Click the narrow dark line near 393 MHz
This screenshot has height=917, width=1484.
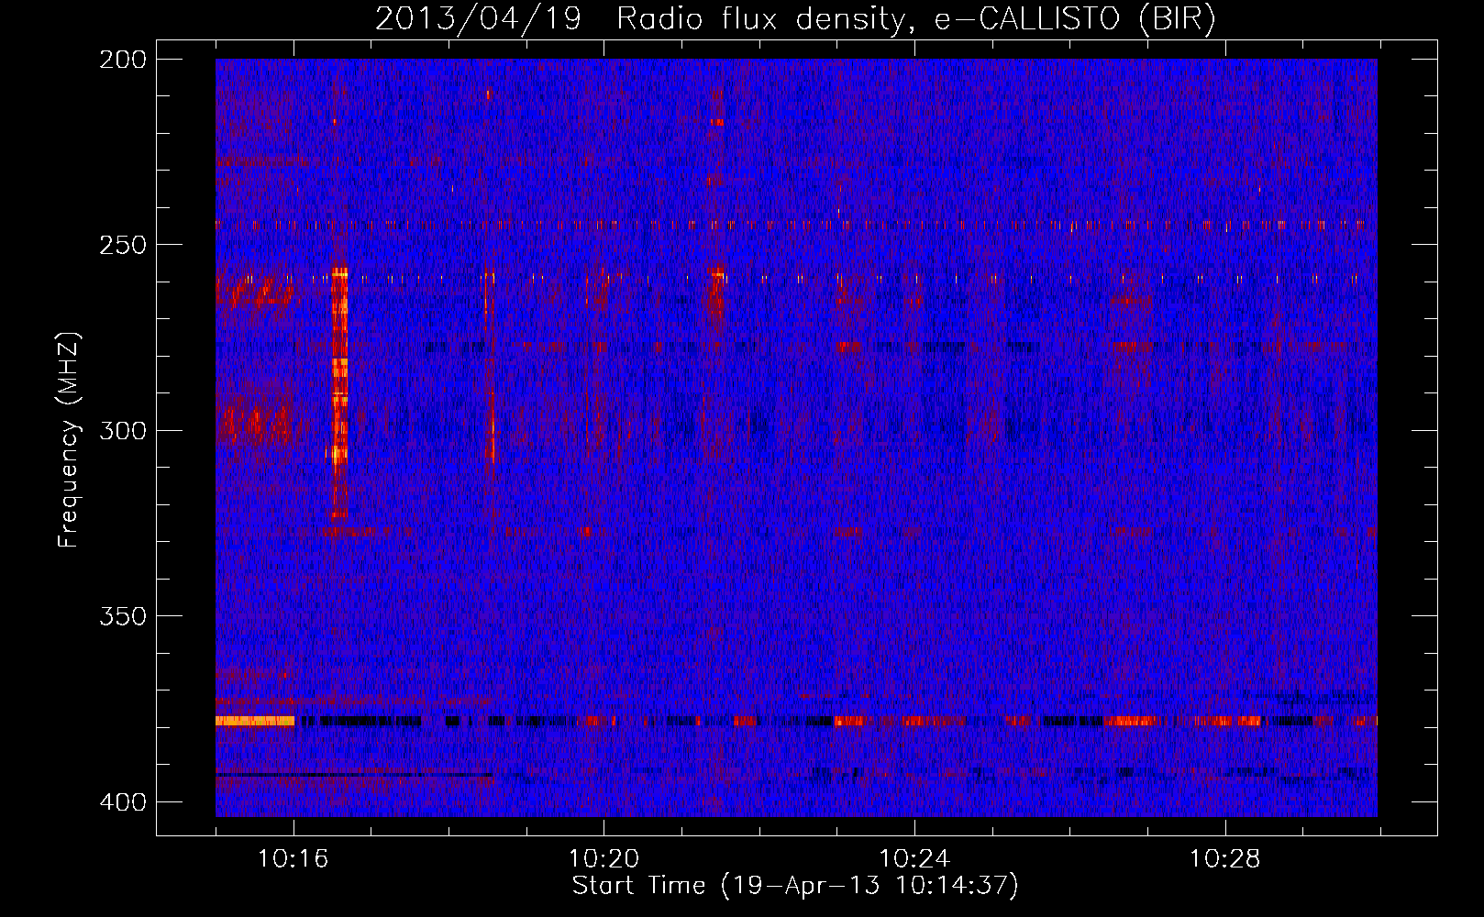point(354,775)
